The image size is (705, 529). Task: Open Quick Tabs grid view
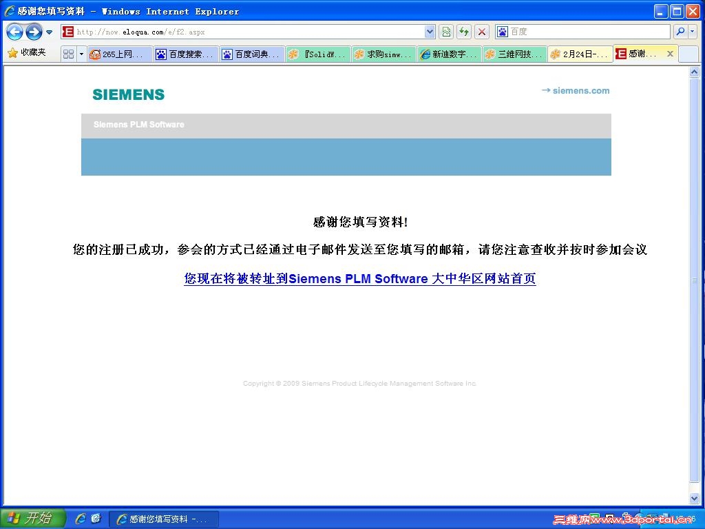68,54
